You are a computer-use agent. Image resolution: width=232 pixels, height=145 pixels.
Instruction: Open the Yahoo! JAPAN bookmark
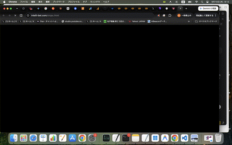pyautogui.click(x=137, y=21)
